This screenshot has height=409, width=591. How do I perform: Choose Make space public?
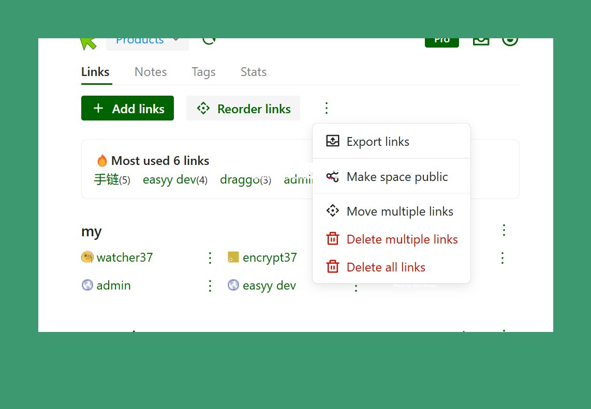pyautogui.click(x=391, y=176)
